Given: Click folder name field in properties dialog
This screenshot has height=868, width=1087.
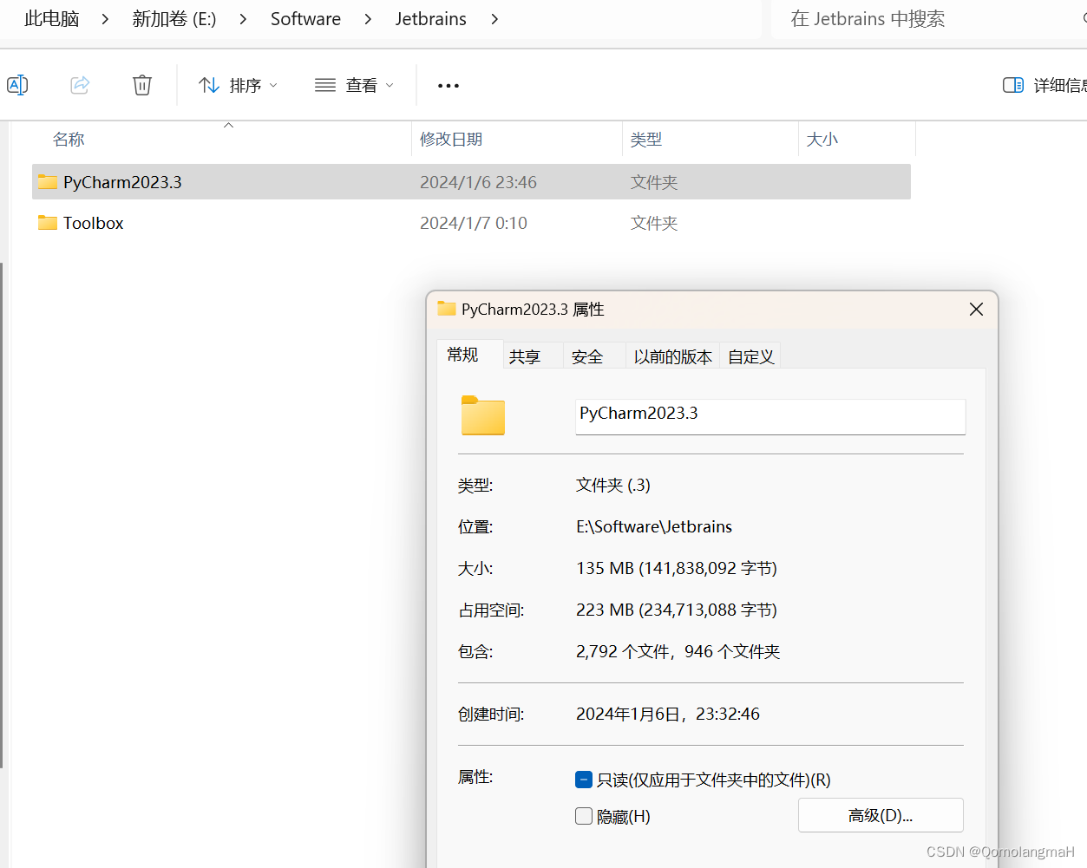Looking at the screenshot, I should pos(770,416).
